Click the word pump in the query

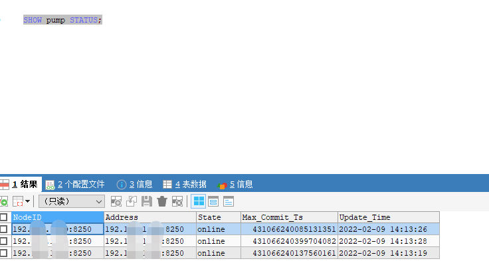(x=56, y=21)
